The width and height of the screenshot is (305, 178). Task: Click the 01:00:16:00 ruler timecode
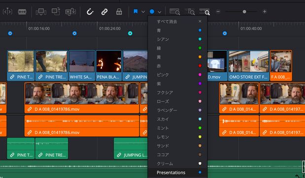click(x=39, y=29)
